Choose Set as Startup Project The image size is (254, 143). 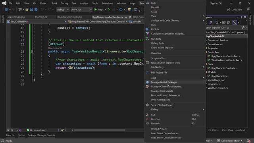(175, 105)
